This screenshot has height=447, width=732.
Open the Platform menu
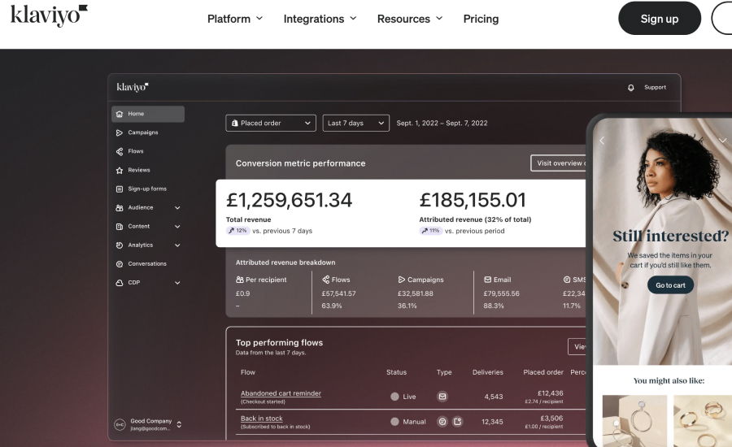point(235,19)
